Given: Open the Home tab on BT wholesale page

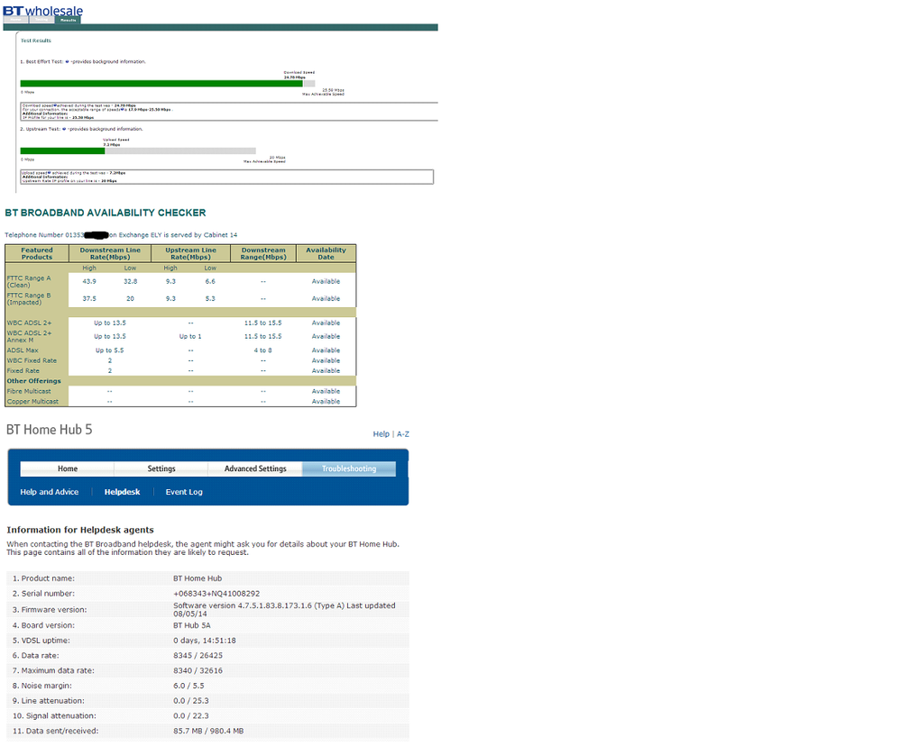Looking at the screenshot, I should click(16, 20).
